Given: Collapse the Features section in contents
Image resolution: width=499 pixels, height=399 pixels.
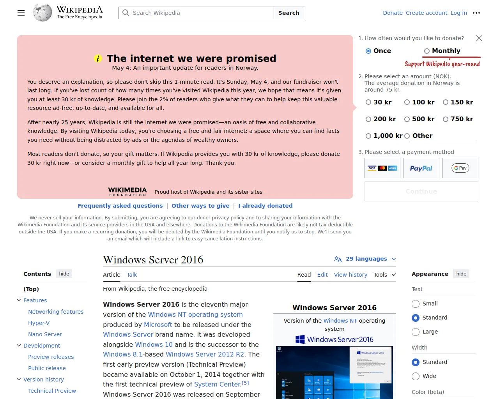Looking at the screenshot, I should click(19, 300).
